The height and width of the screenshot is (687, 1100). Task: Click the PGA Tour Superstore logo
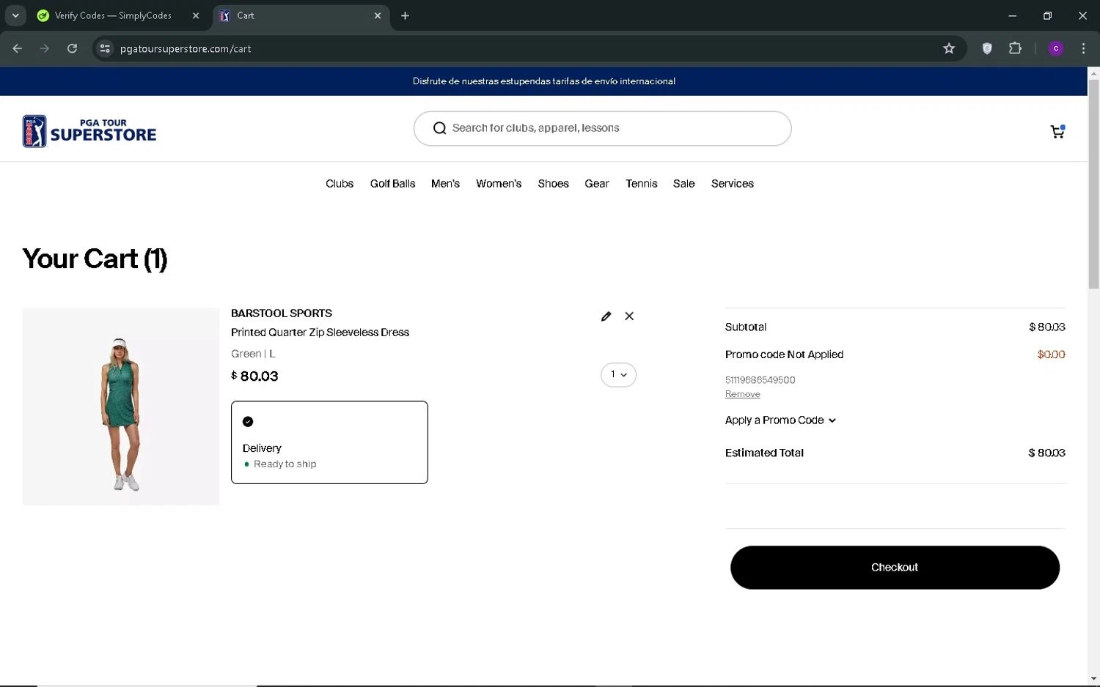[89, 131]
